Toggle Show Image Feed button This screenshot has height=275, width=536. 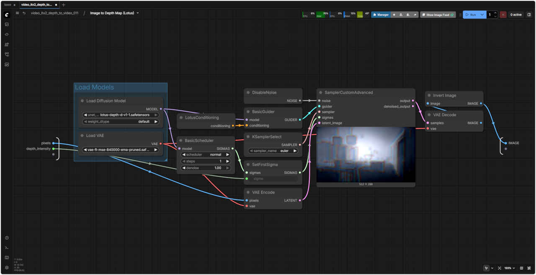[x=438, y=15]
